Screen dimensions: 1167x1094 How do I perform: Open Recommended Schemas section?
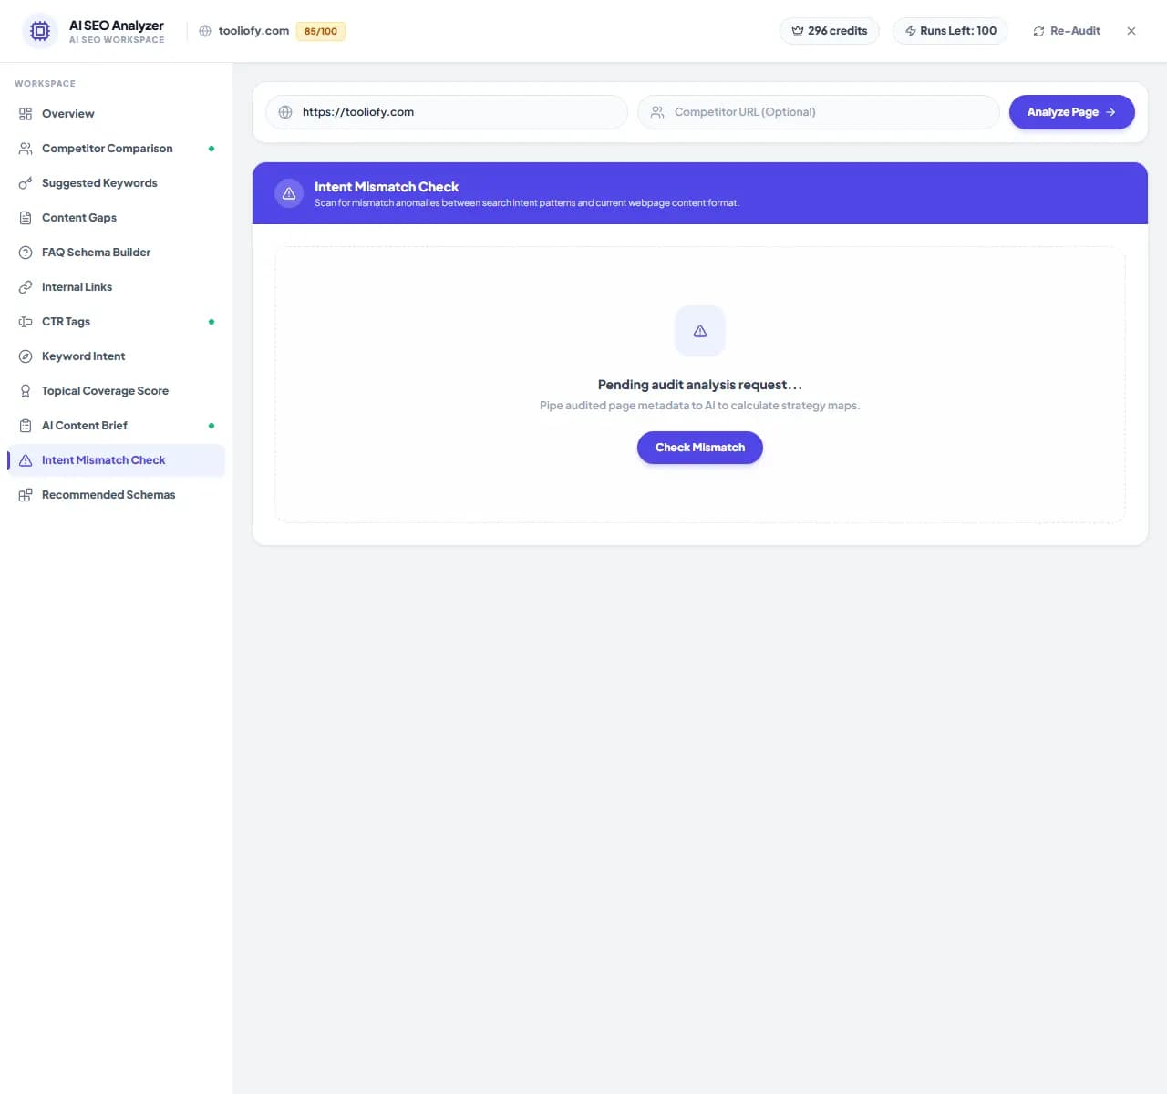116,495
